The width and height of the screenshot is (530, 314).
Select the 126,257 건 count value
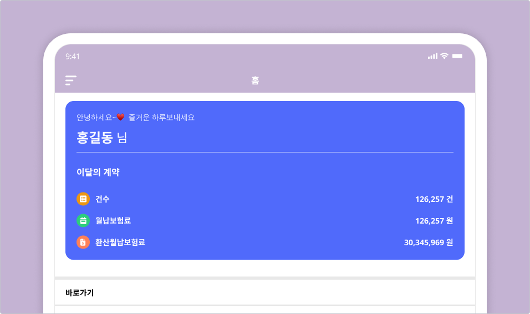pyautogui.click(x=434, y=199)
